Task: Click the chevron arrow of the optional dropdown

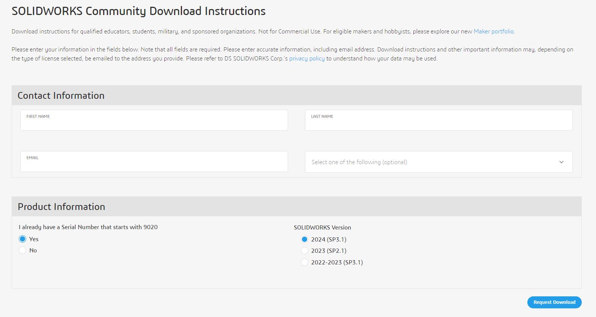Action: point(561,162)
